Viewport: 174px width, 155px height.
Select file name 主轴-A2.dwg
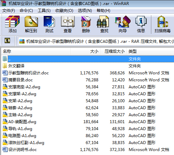20,115
